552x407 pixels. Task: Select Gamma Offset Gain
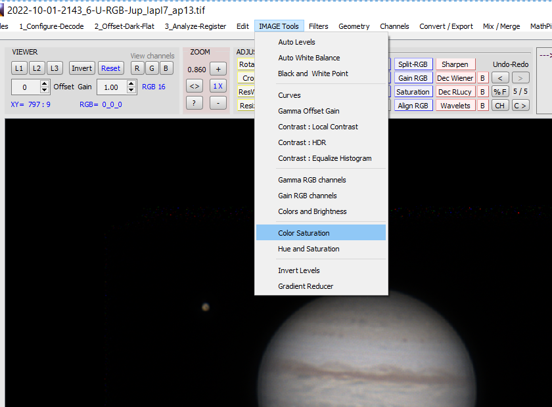[x=321, y=111]
